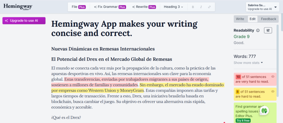Click the Try it free button
This screenshot has height=123, width=283.
[x=243, y=121]
